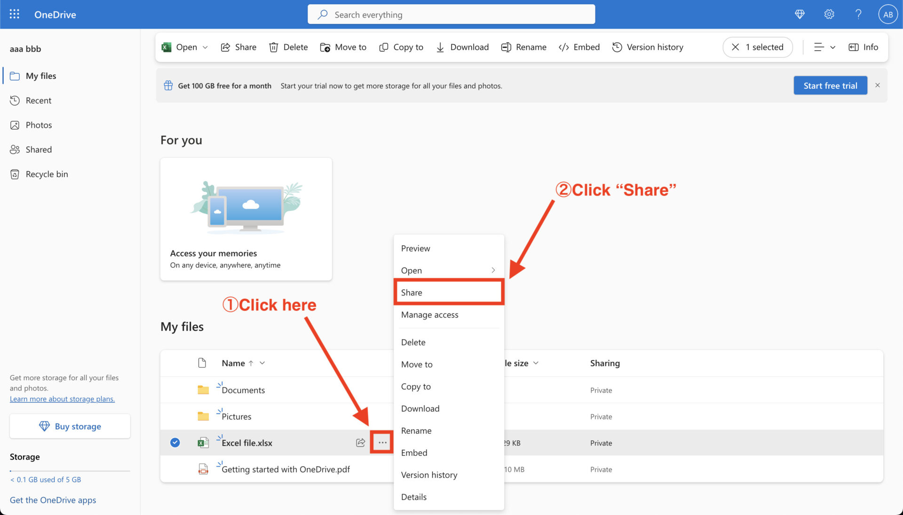Click the premium diamond icon in the header
The image size is (903, 515).
click(800, 14)
